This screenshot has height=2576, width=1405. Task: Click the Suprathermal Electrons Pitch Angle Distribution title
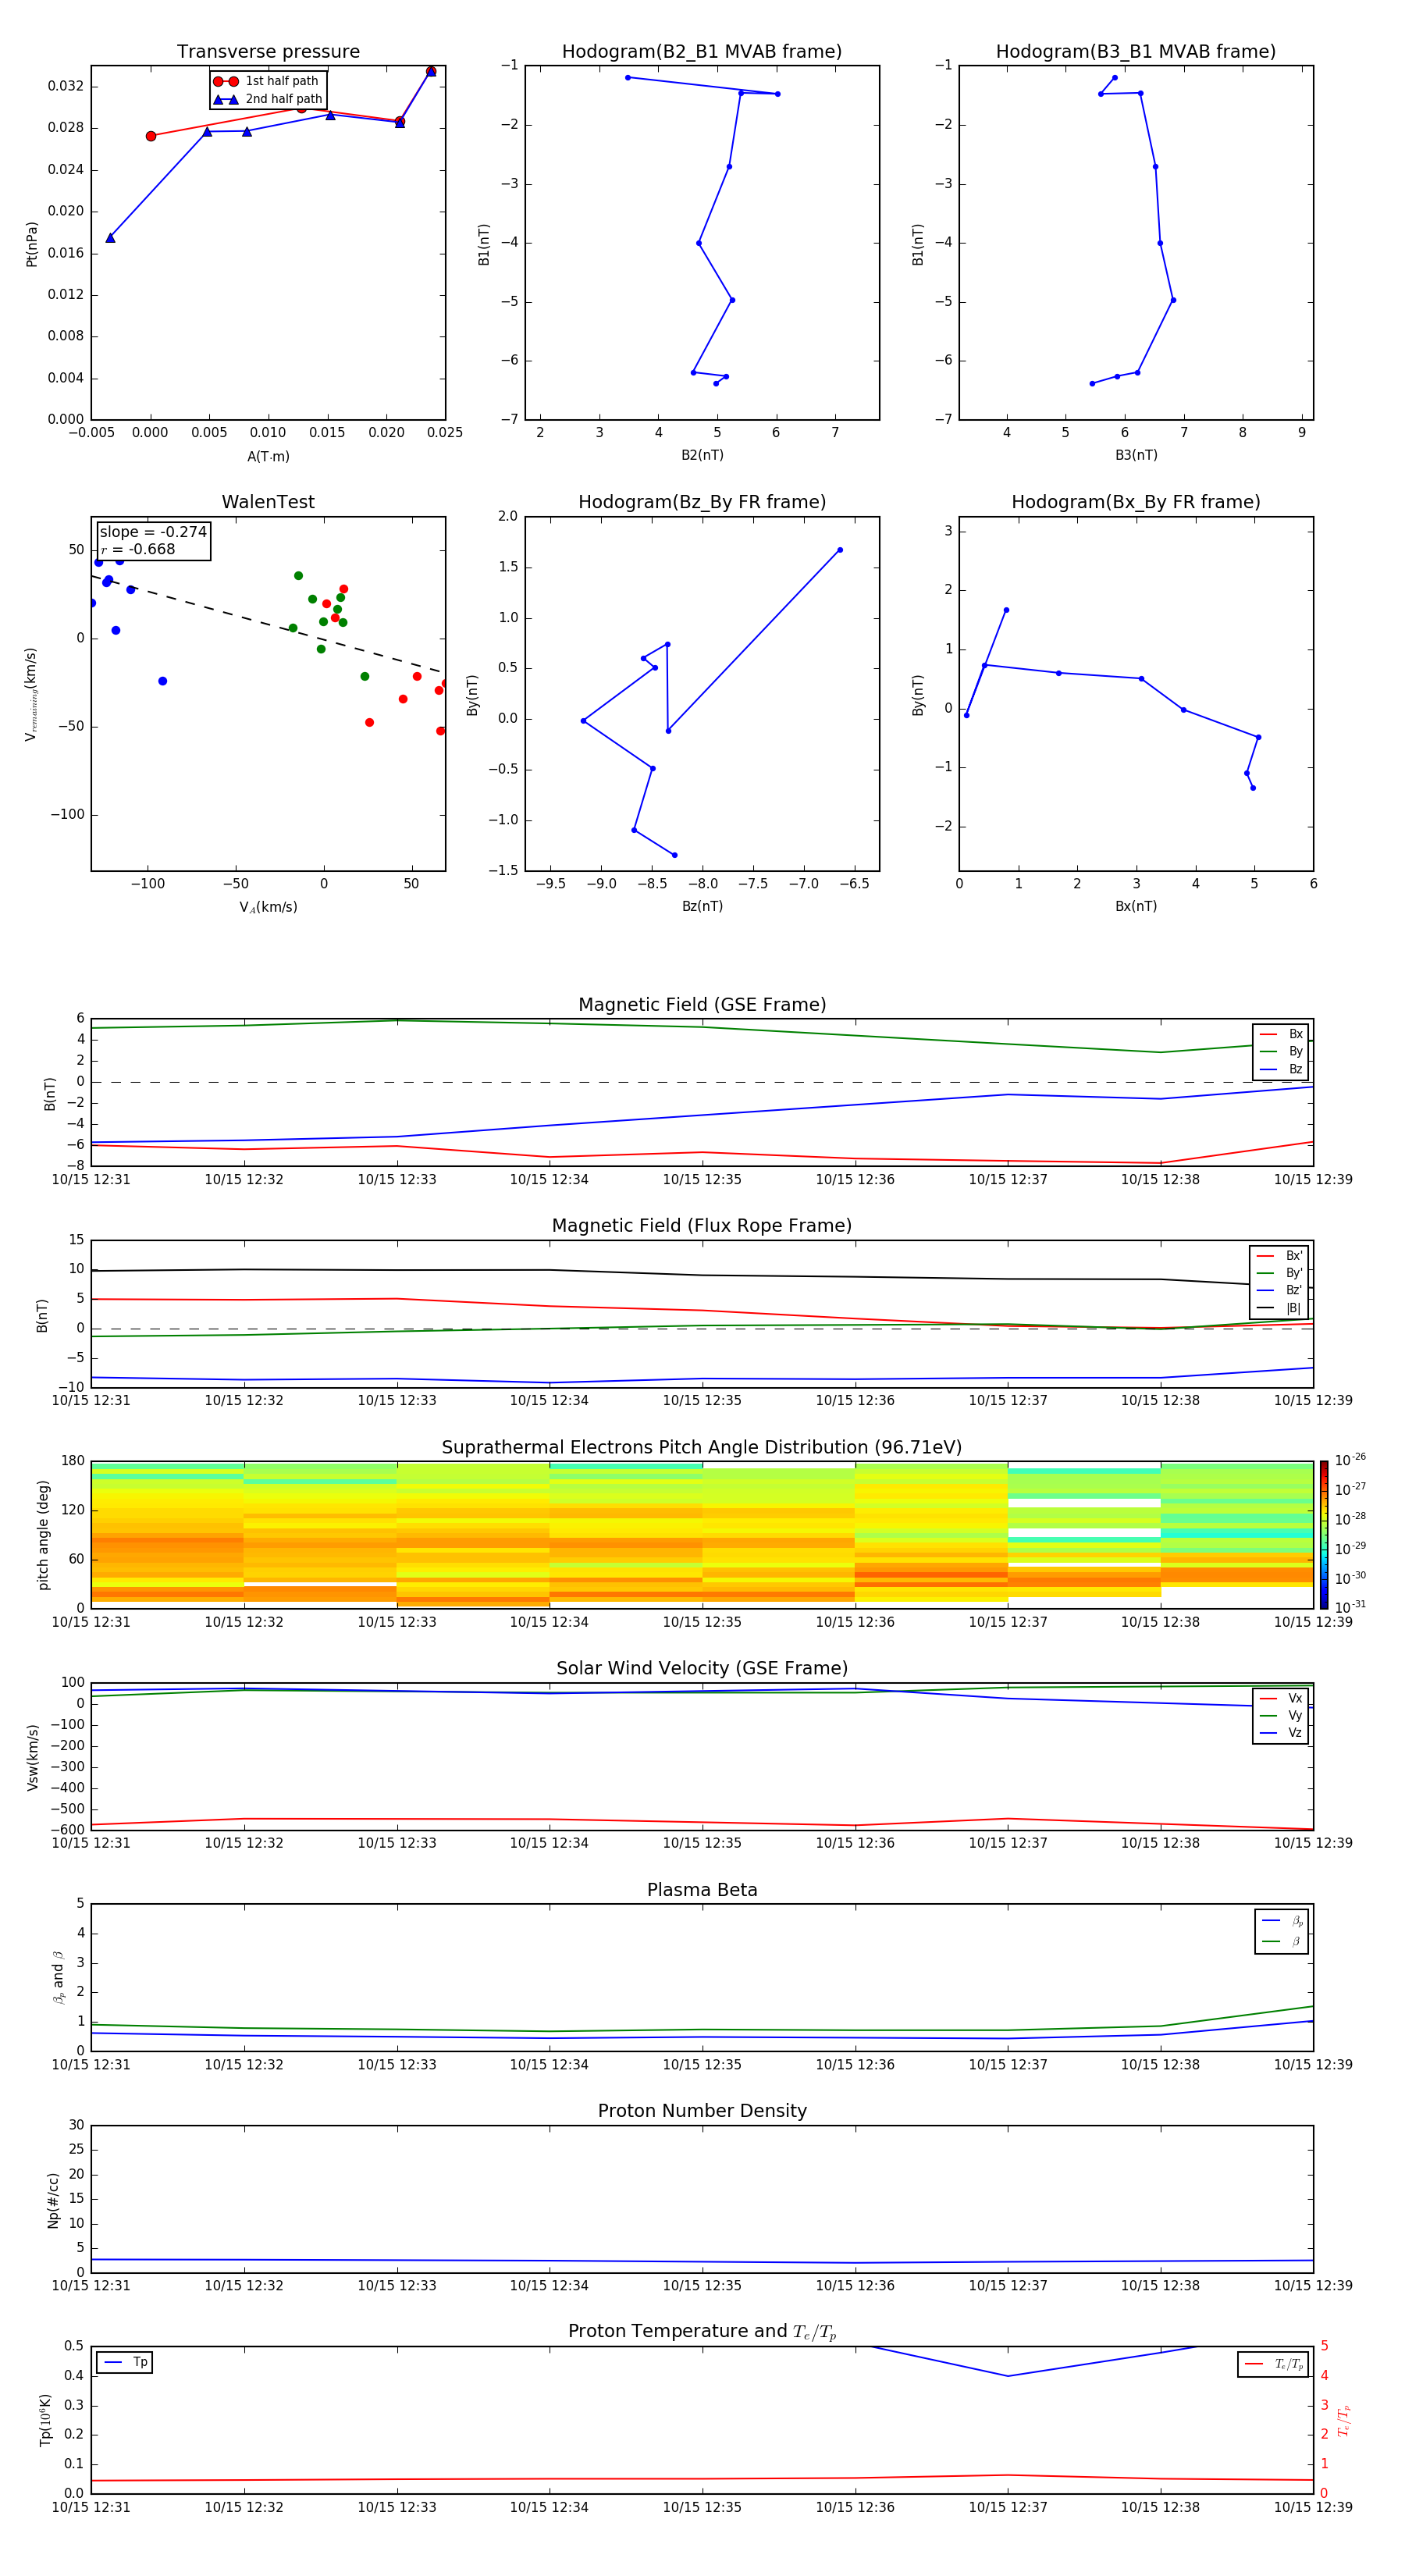tap(702, 1448)
